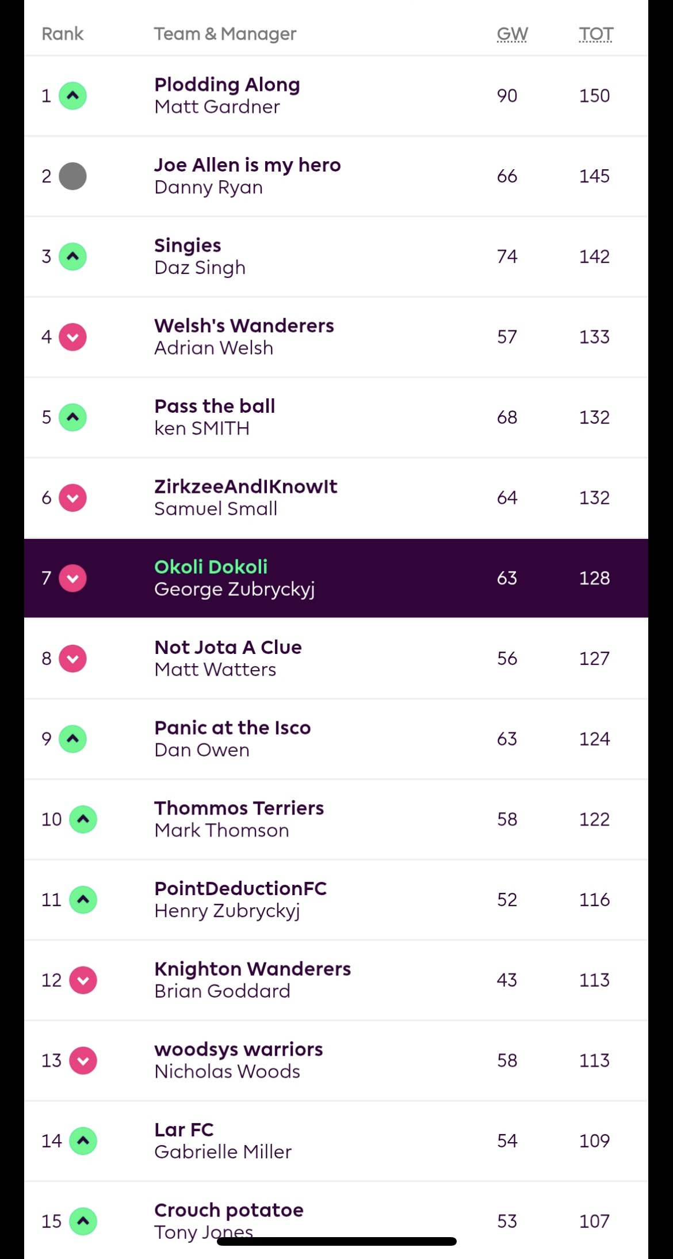Open the ZirkzeeAndIKnowIt team

pyautogui.click(x=246, y=486)
